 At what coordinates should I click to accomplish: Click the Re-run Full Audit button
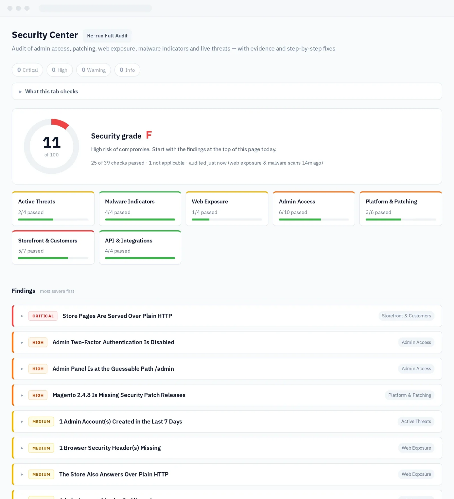[107, 36]
